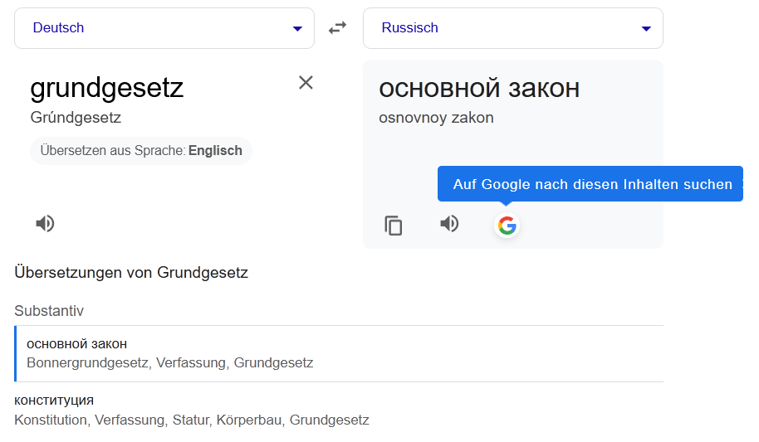Click into the source text field 'grundgesetz'
759x442 pixels.
(x=107, y=88)
